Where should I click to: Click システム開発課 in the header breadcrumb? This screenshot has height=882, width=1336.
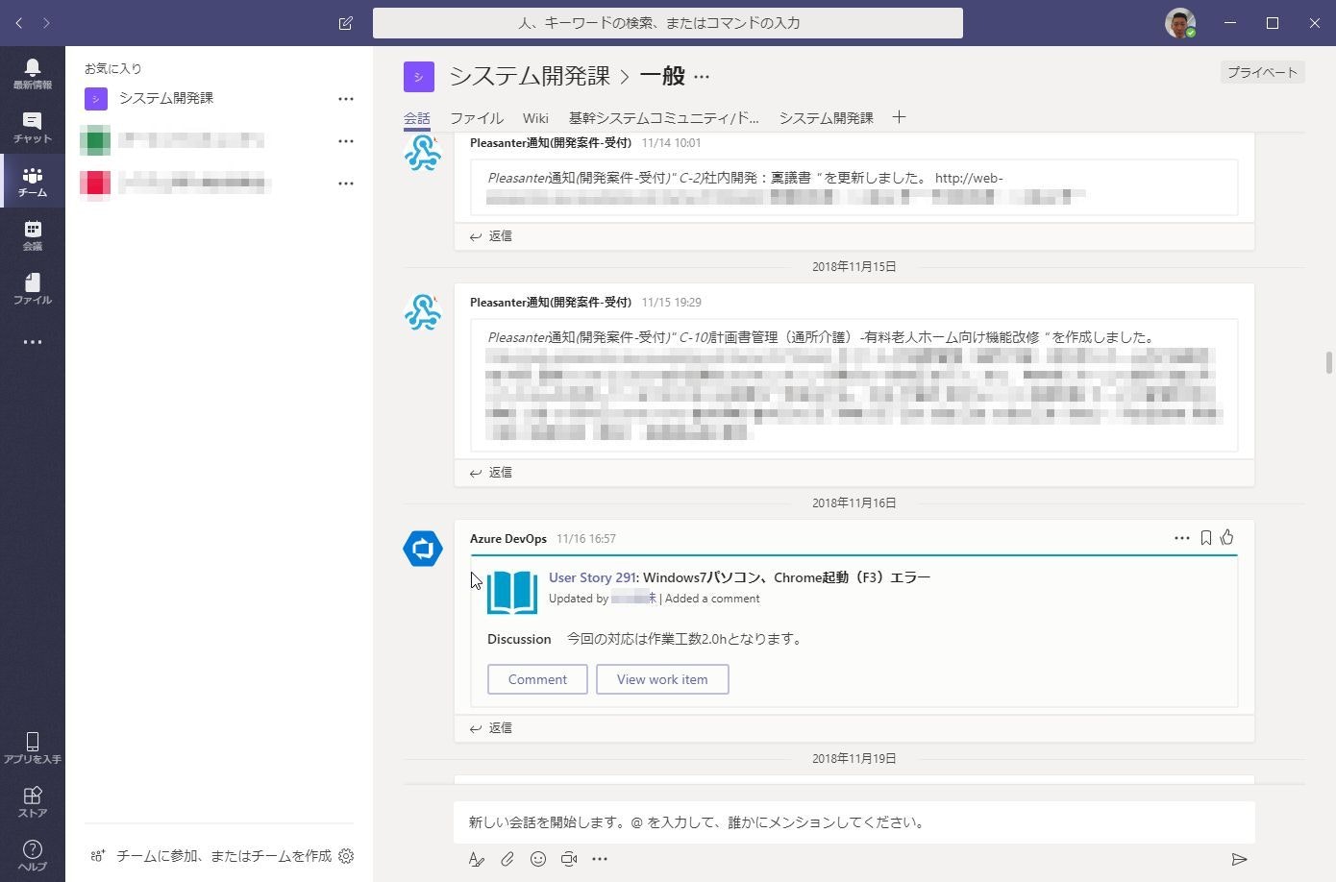pos(530,76)
